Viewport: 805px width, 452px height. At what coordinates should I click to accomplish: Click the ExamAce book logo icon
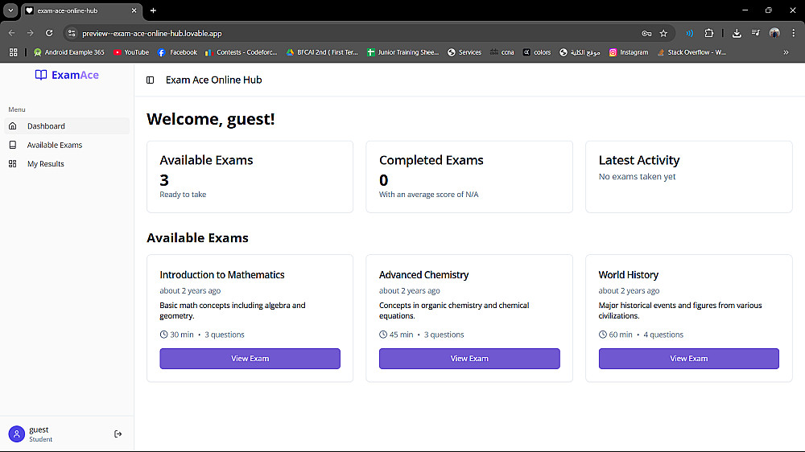point(41,75)
